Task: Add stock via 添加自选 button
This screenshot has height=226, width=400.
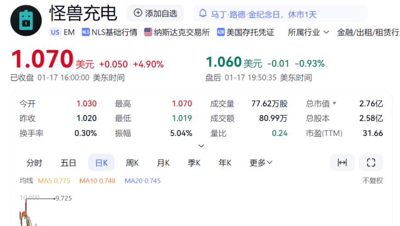Action: 155,13
